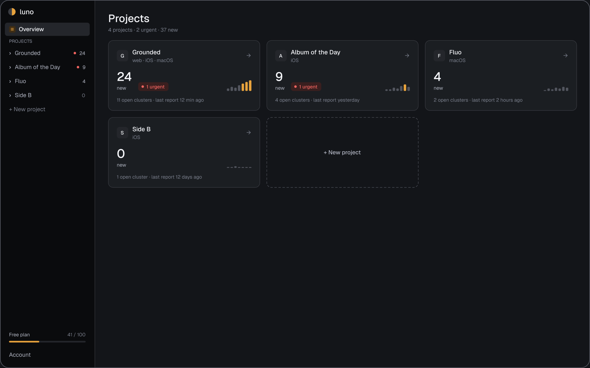Click the Side B card activity sparkline
This screenshot has width=590, height=368.
pyautogui.click(x=239, y=167)
